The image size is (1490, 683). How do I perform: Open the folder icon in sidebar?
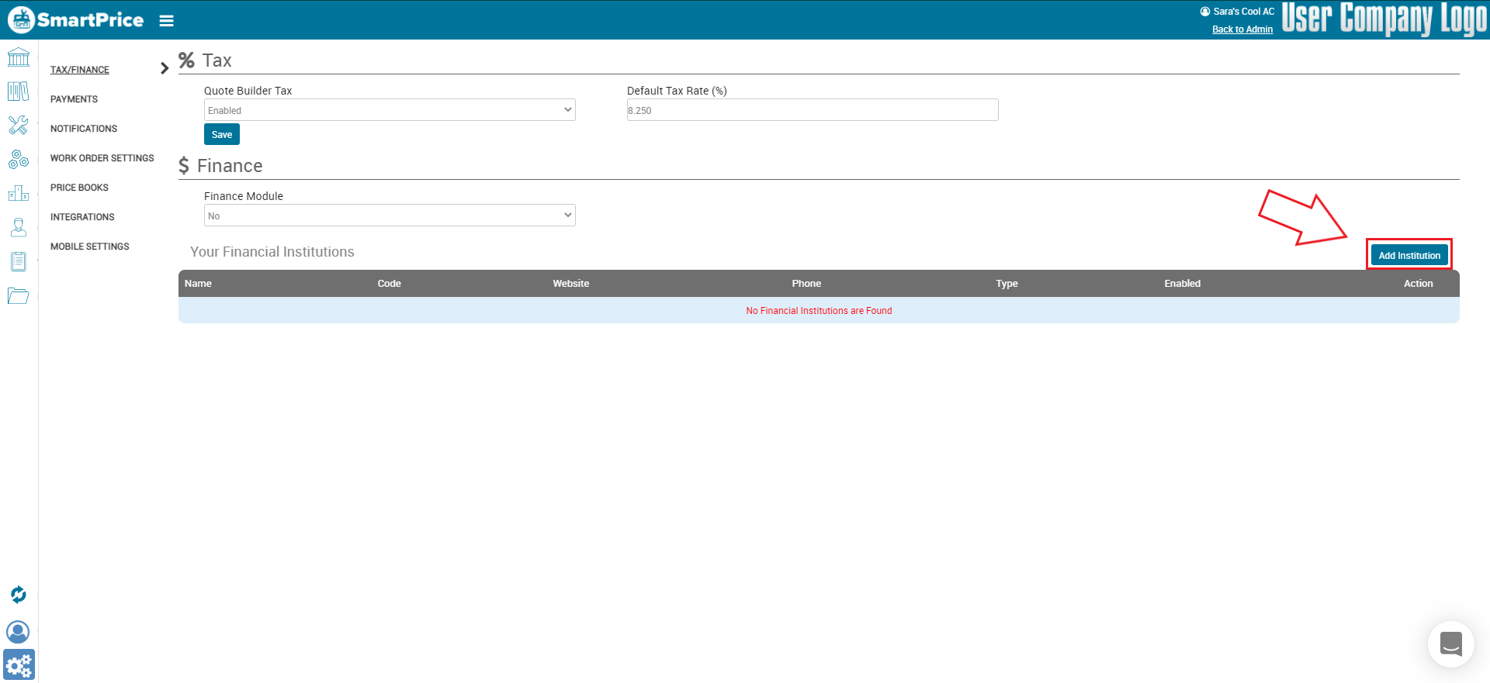(19, 295)
